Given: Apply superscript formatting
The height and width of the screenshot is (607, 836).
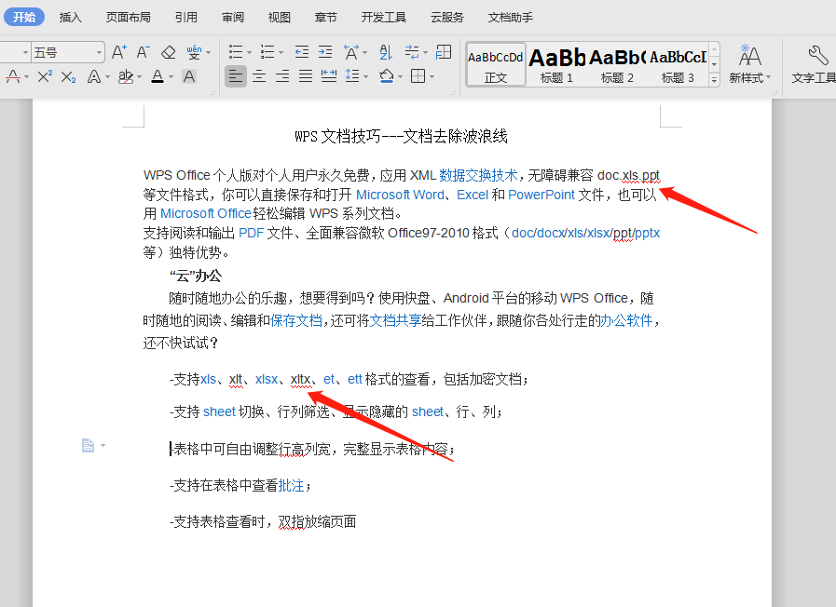Looking at the screenshot, I should point(45,76).
